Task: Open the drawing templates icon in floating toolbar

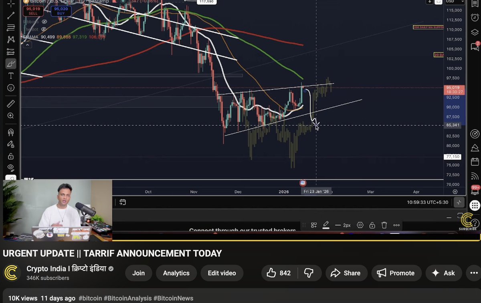Action: pyautogui.click(x=314, y=225)
